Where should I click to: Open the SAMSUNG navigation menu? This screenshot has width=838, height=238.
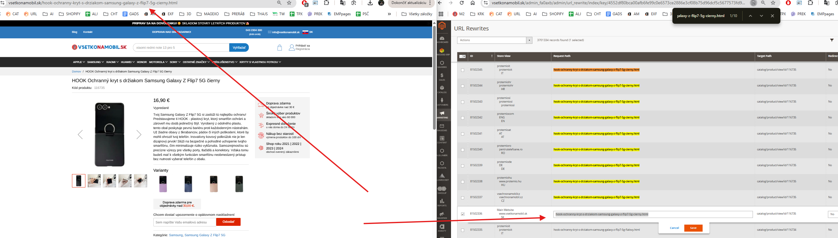coord(95,62)
